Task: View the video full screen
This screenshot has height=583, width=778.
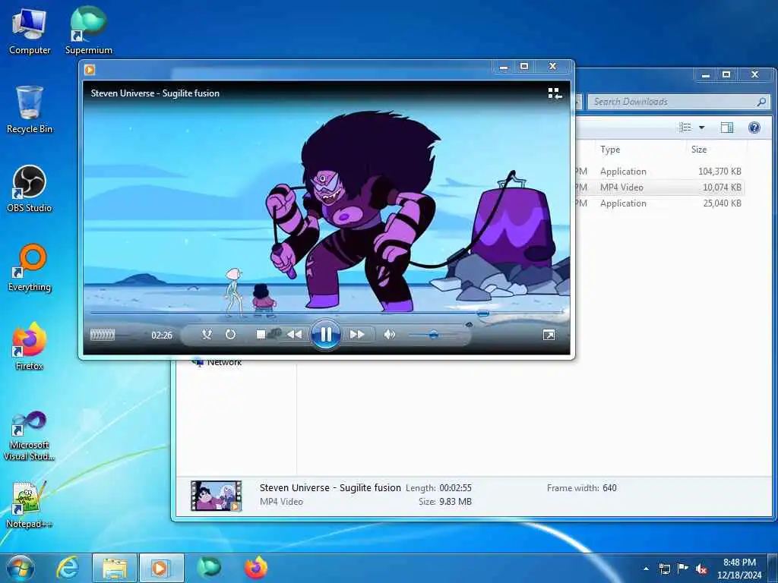Action: (x=549, y=335)
